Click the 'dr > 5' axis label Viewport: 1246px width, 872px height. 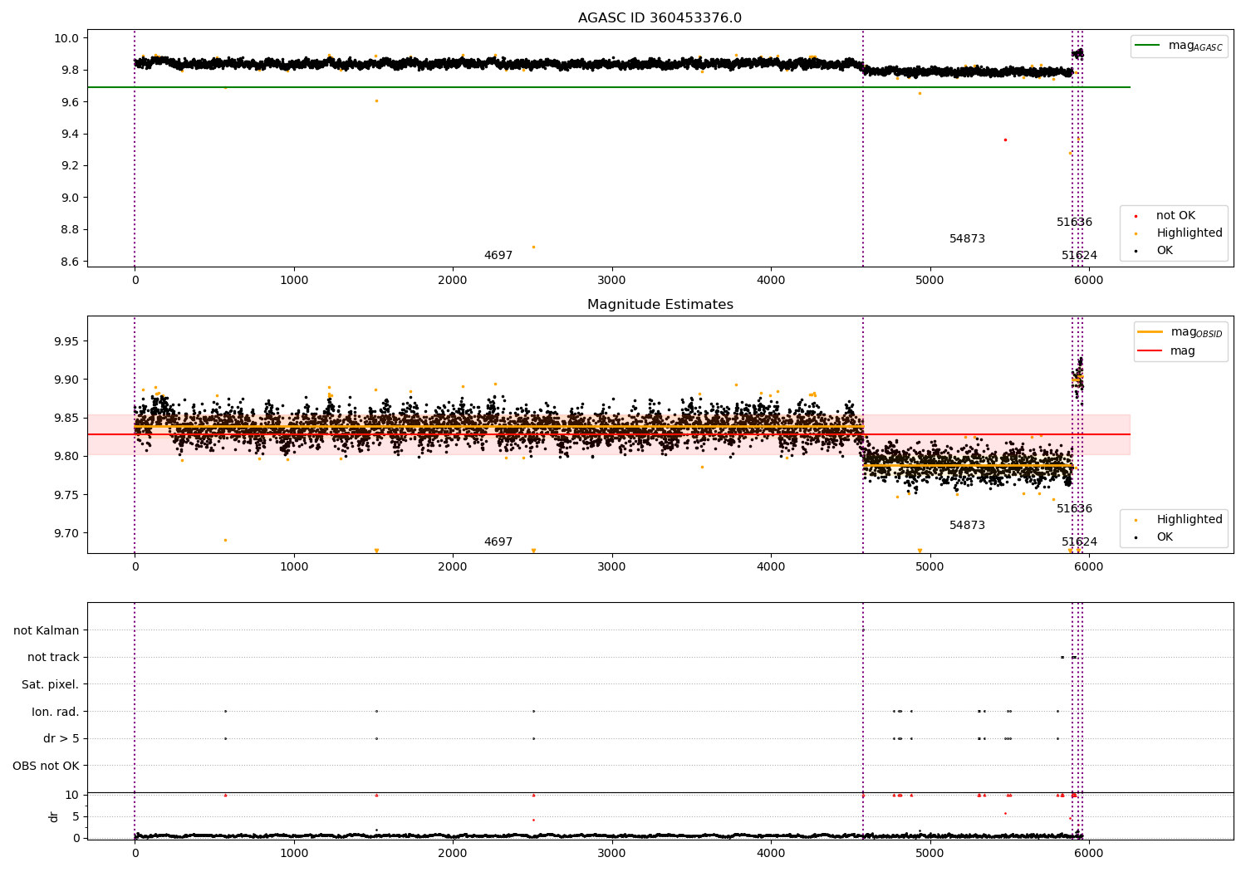coord(61,738)
